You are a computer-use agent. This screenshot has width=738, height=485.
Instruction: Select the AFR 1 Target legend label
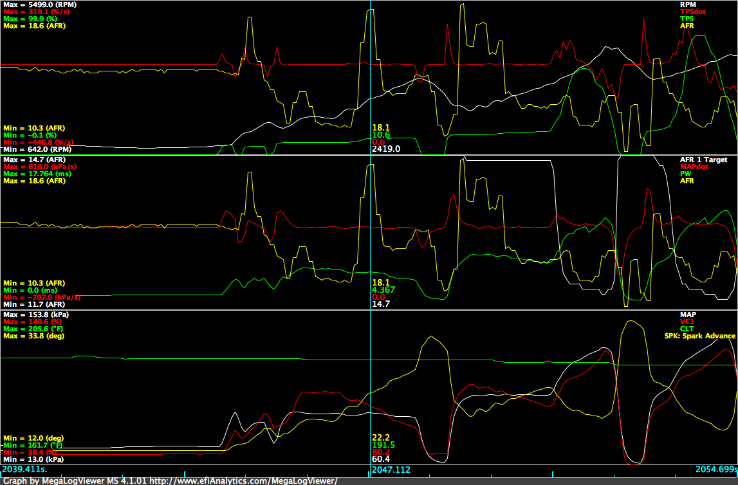click(704, 160)
